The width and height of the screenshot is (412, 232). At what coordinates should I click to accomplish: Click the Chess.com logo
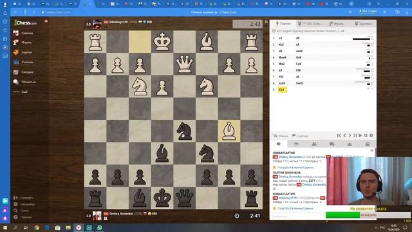[25, 23]
